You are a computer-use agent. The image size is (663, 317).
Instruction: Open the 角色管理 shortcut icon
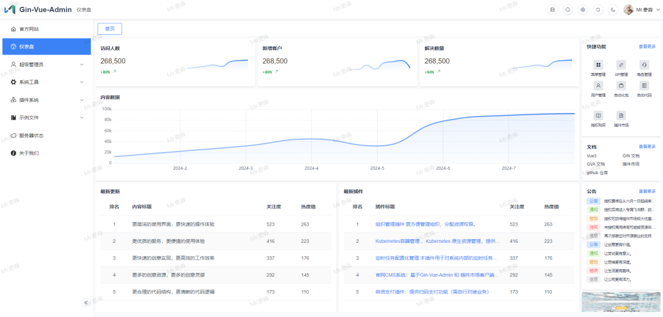coord(644,65)
